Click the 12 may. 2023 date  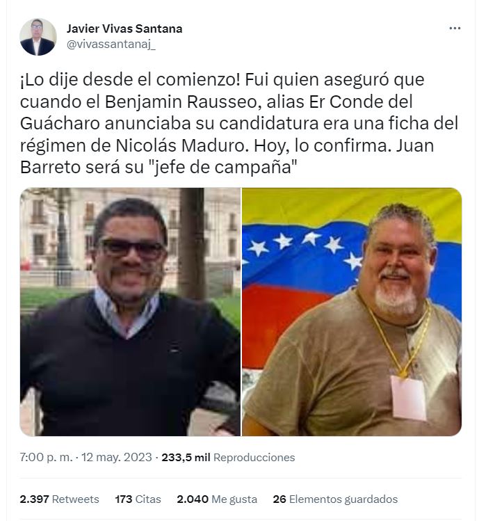tap(117, 458)
